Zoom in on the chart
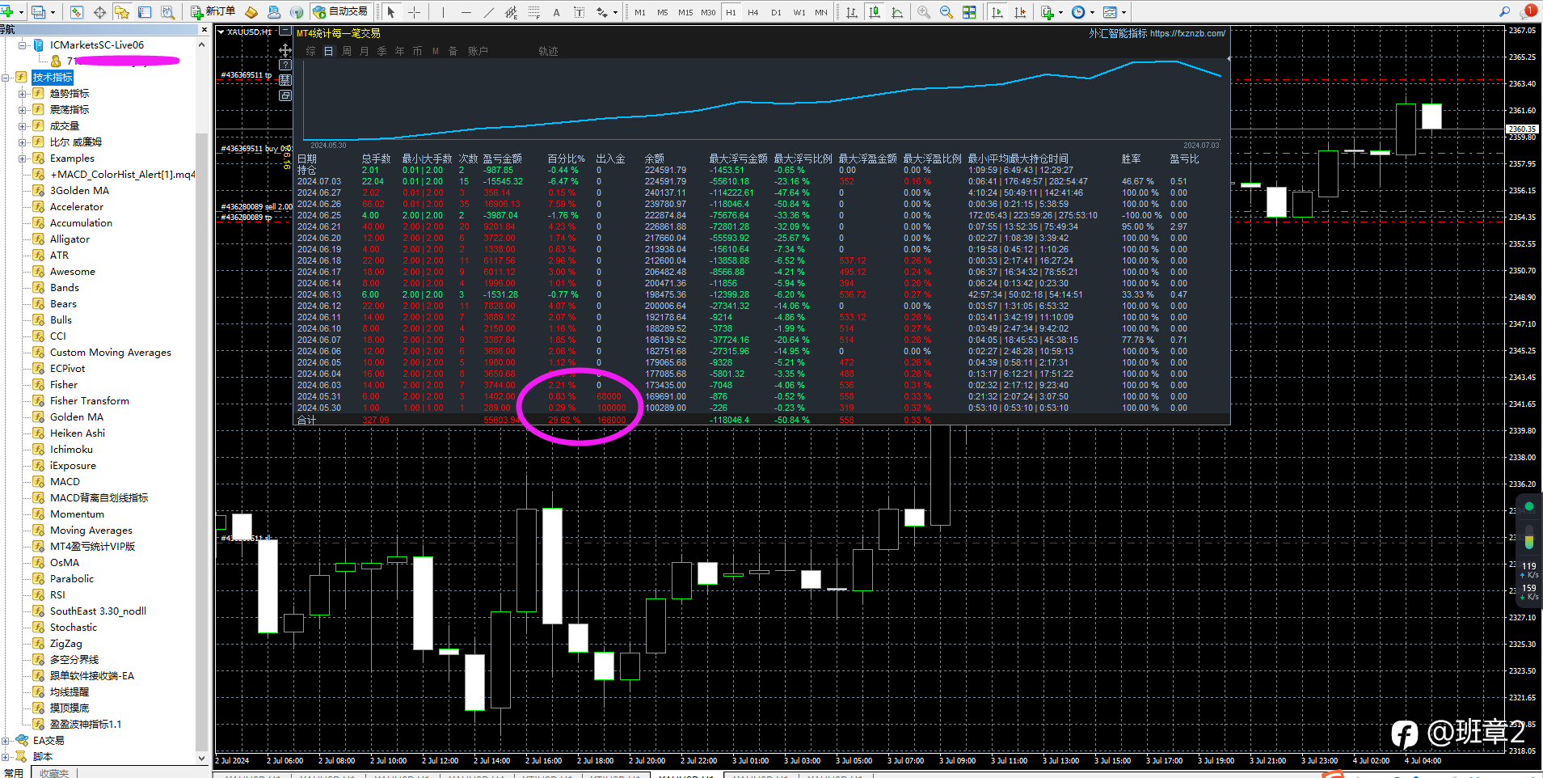This screenshot has width=1543, height=778. point(924,12)
